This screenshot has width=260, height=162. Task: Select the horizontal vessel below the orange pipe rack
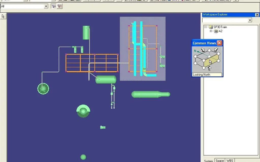pyautogui.click(x=106, y=79)
